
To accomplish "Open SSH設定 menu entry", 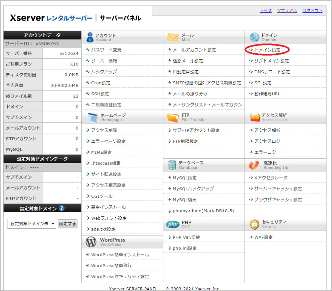I will point(100,94).
